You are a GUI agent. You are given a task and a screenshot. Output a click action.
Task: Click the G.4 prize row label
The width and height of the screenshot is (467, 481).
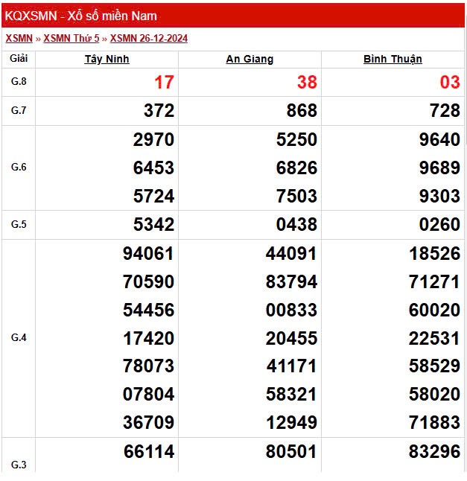click(19, 337)
